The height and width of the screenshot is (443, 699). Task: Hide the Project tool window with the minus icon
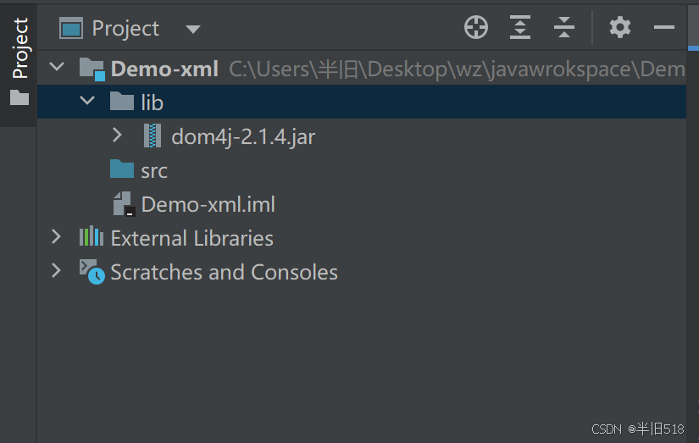[663, 28]
